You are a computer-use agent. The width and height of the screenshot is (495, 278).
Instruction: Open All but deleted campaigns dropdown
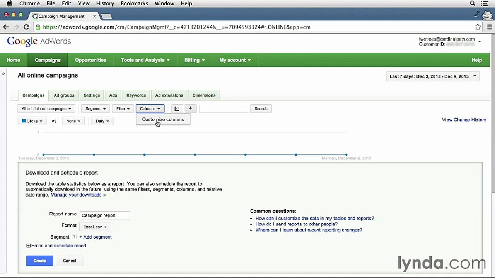[46, 109]
